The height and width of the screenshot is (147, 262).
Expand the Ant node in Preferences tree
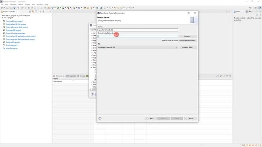91,33
